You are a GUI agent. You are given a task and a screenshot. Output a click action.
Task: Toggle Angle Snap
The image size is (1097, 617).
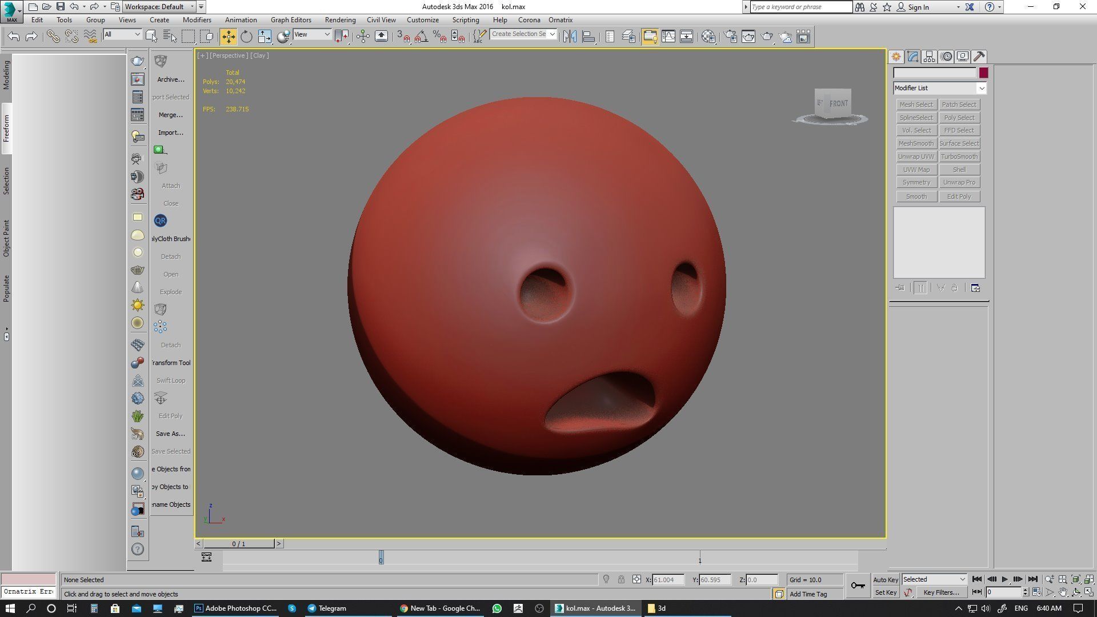coord(422,37)
